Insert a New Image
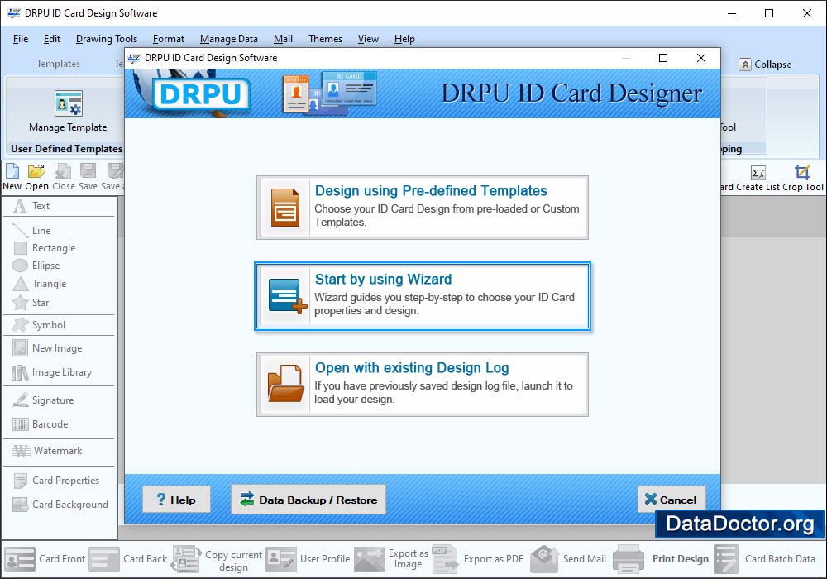 [x=47, y=348]
